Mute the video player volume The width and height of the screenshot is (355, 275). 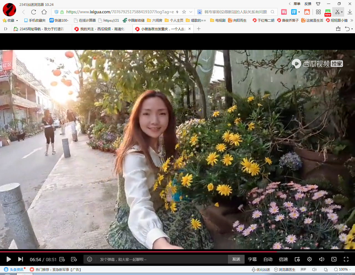(322, 259)
